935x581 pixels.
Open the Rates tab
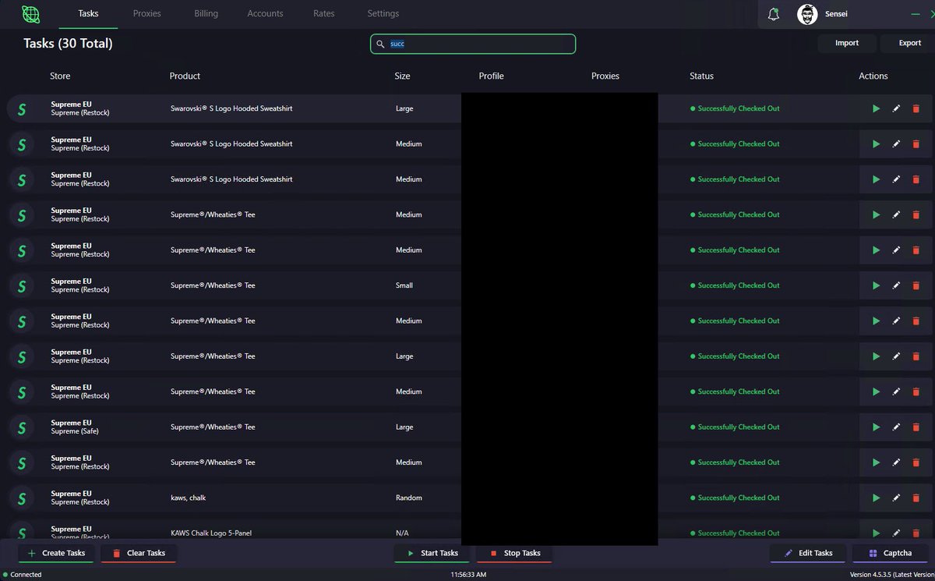coord(324,14)
